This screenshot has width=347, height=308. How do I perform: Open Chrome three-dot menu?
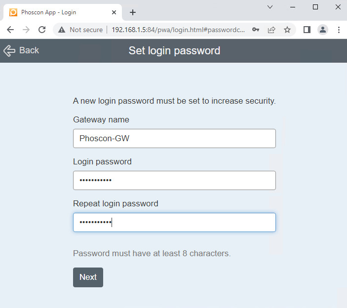click(339, 30)
